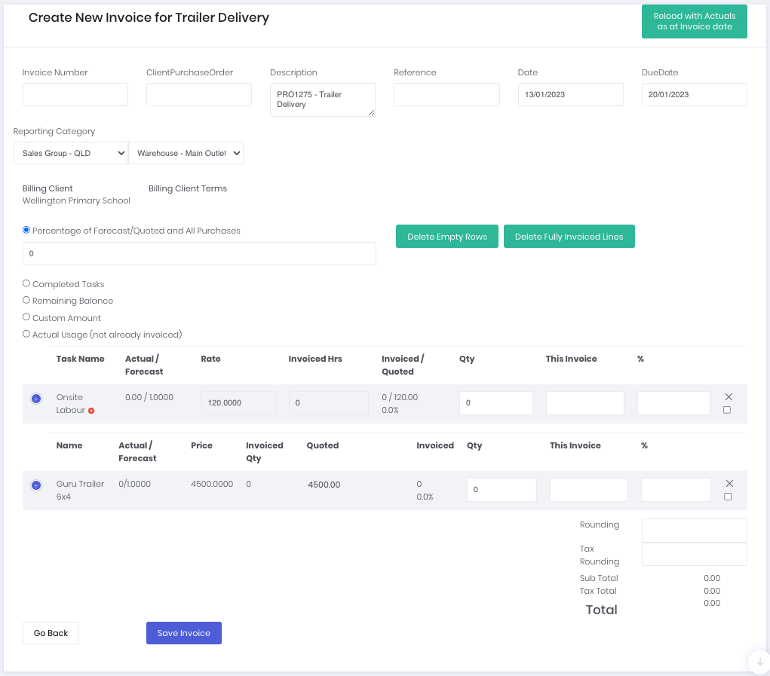Select Percentage of Forecast/Quoted and All Purchases
Viewport: 770px width, 676px height.
coord(26,229)
